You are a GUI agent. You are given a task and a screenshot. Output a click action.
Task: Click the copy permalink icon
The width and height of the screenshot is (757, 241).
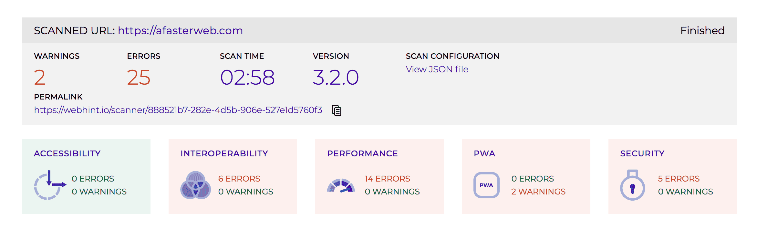[336, 110]
